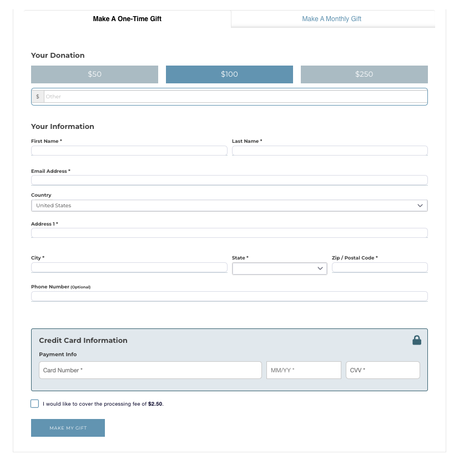Click the Zip / Postal Code field

coord(380,268)
